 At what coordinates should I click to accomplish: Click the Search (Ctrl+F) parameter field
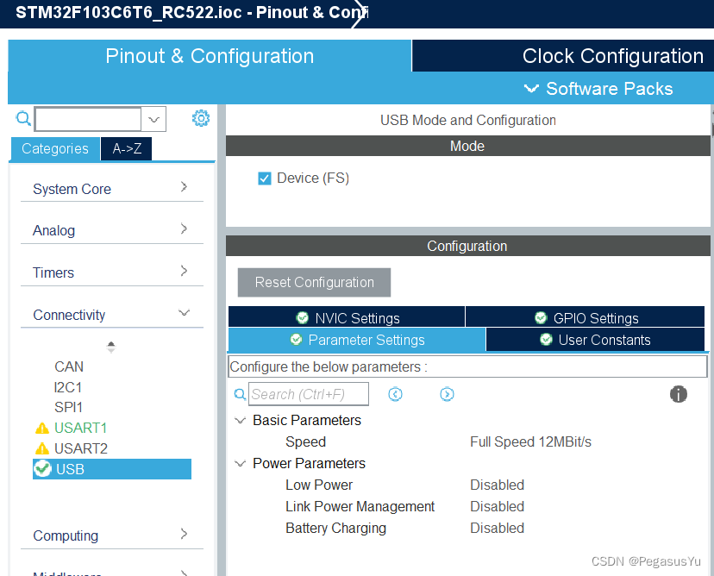(309, 394)
